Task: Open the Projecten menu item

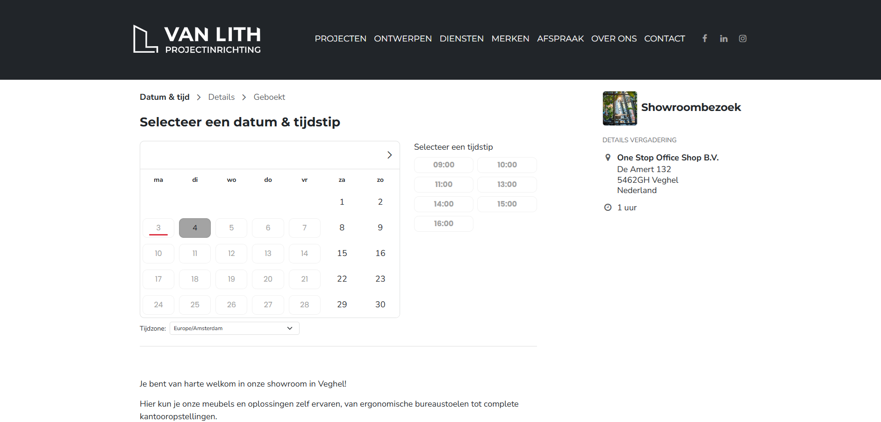Action: [340, 39]
